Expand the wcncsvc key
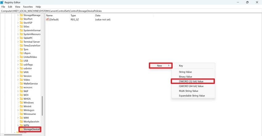 pos(18,87)
